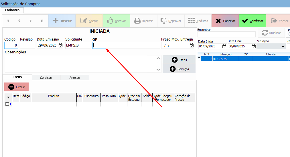Add items with the Itens plus button

point(179,60)
